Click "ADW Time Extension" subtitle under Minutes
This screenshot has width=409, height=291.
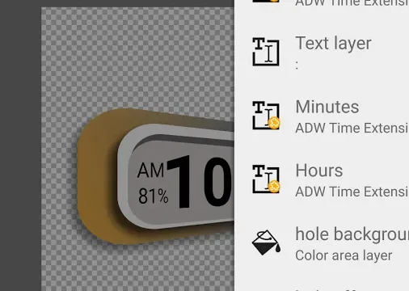pos(352,128)
